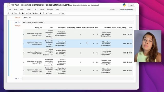Open the command palette keyboard icon
Viewport: 164px width, 92px height.
pos(63,13)
